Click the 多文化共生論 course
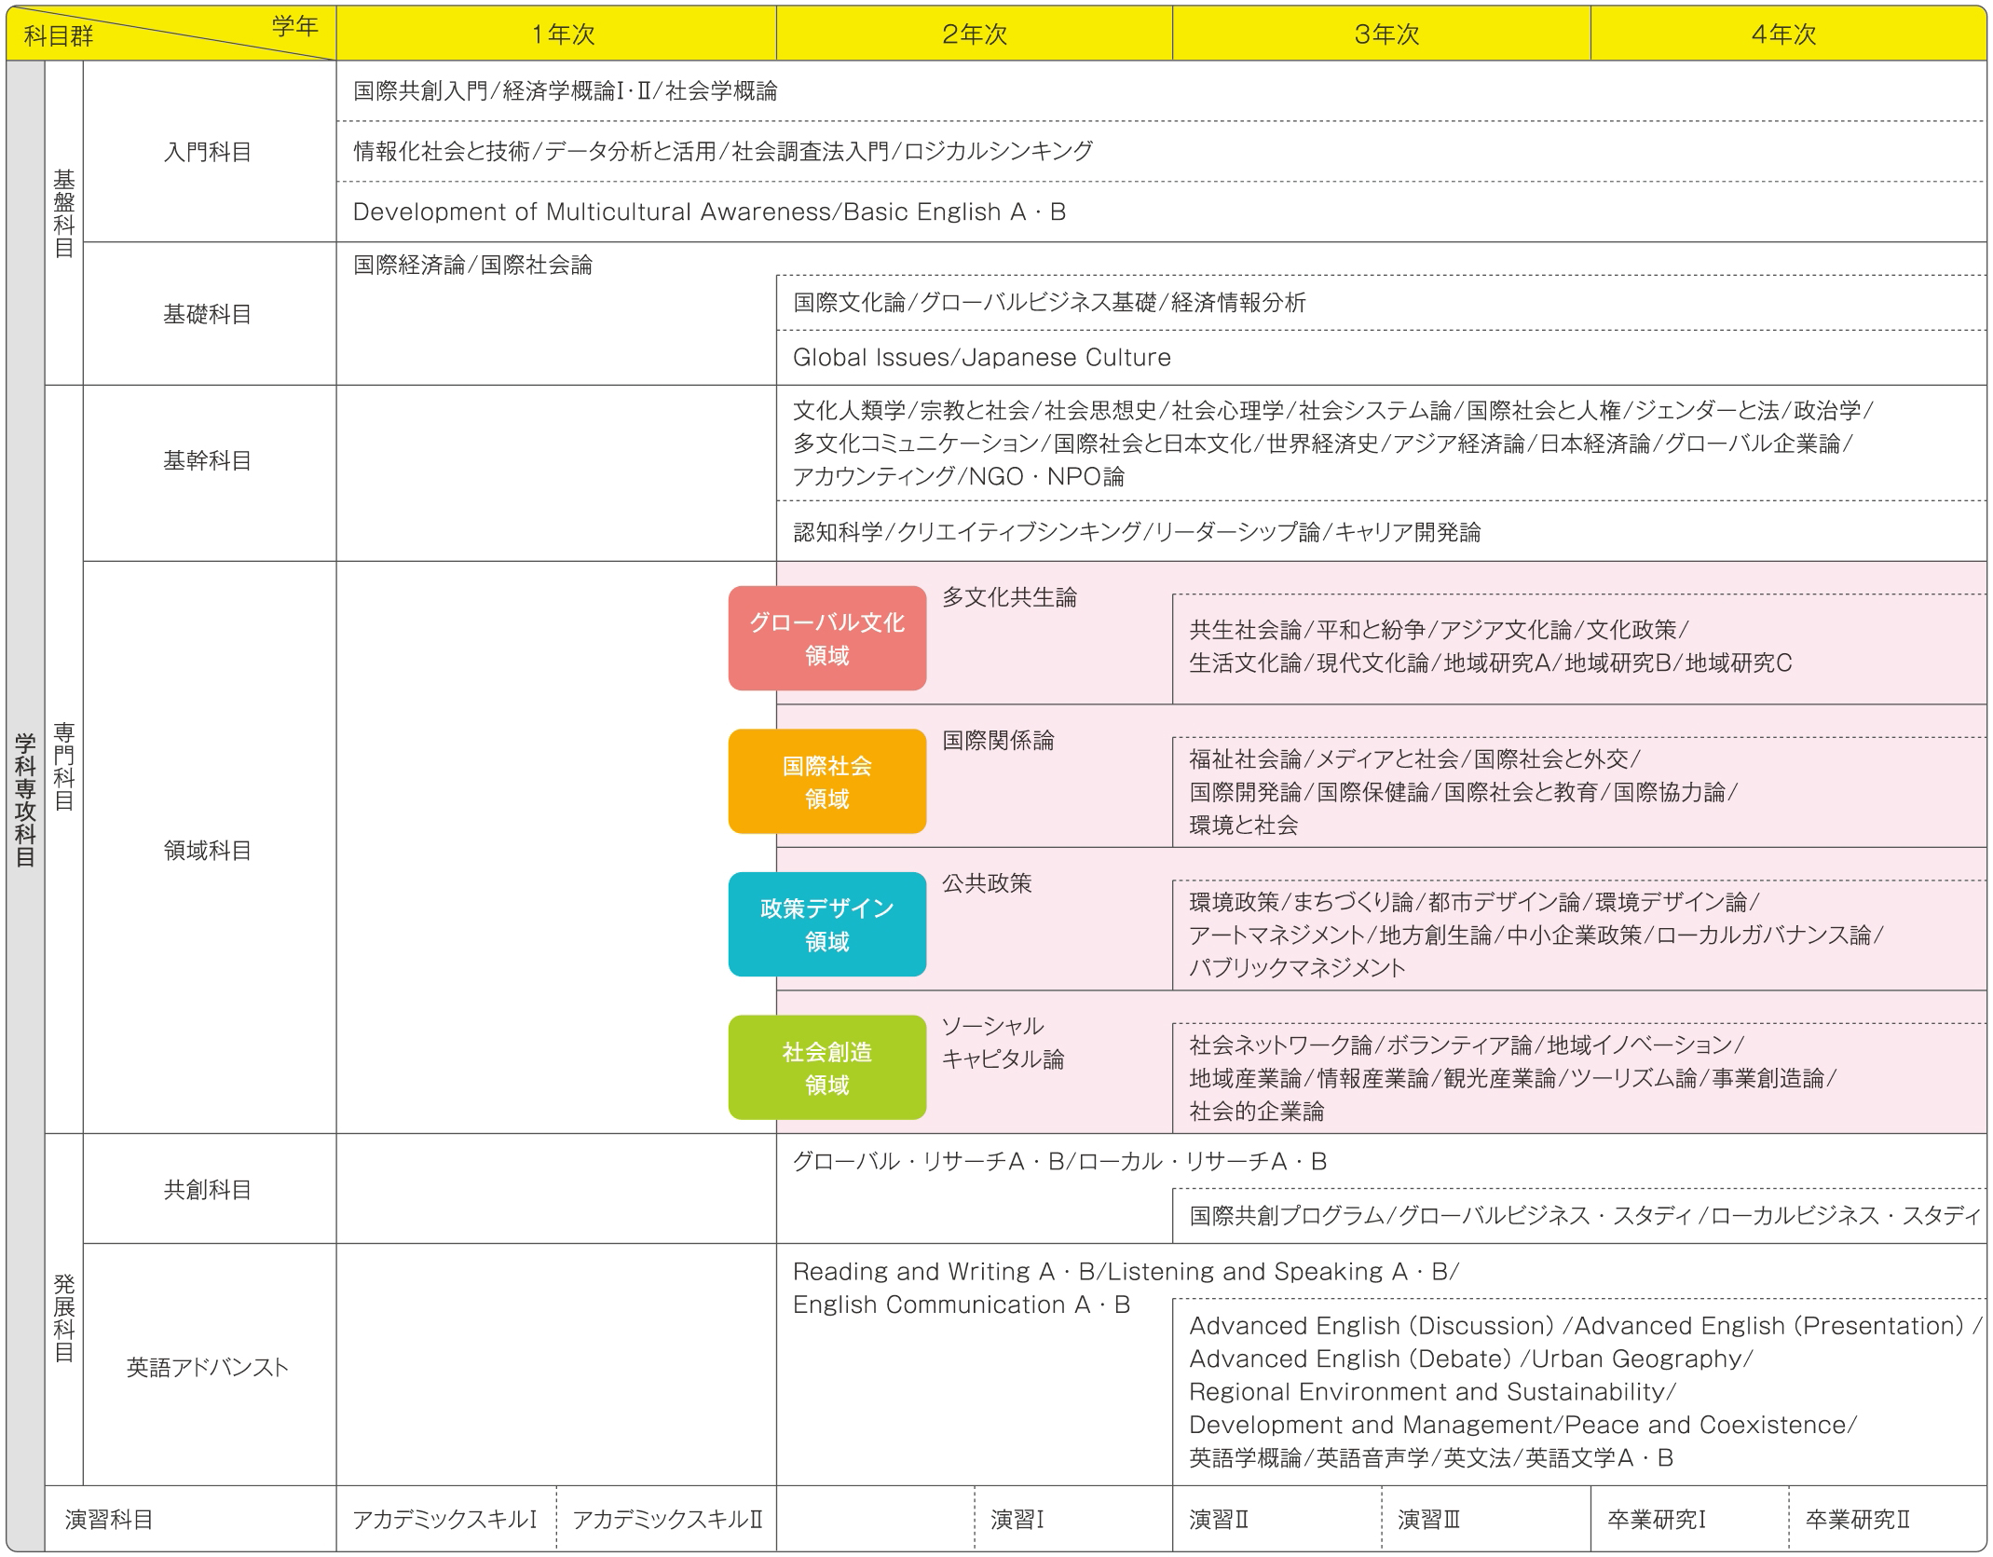 click(x=1009, y=597)
